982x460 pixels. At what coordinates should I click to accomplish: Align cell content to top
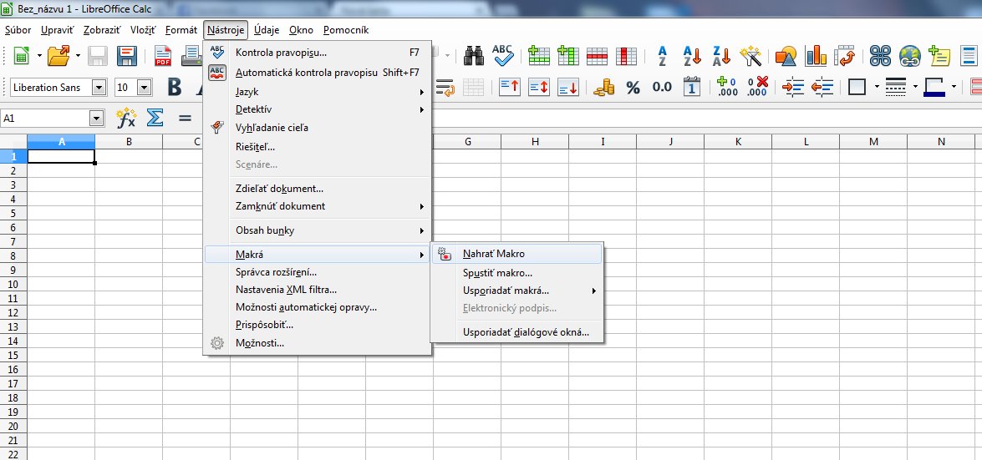click(510, 88)
